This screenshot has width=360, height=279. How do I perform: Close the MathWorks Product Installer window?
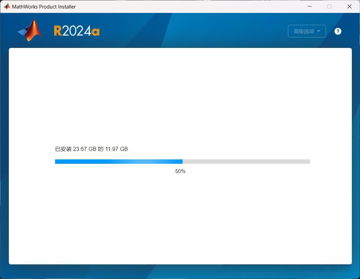[x=349, y=6]
